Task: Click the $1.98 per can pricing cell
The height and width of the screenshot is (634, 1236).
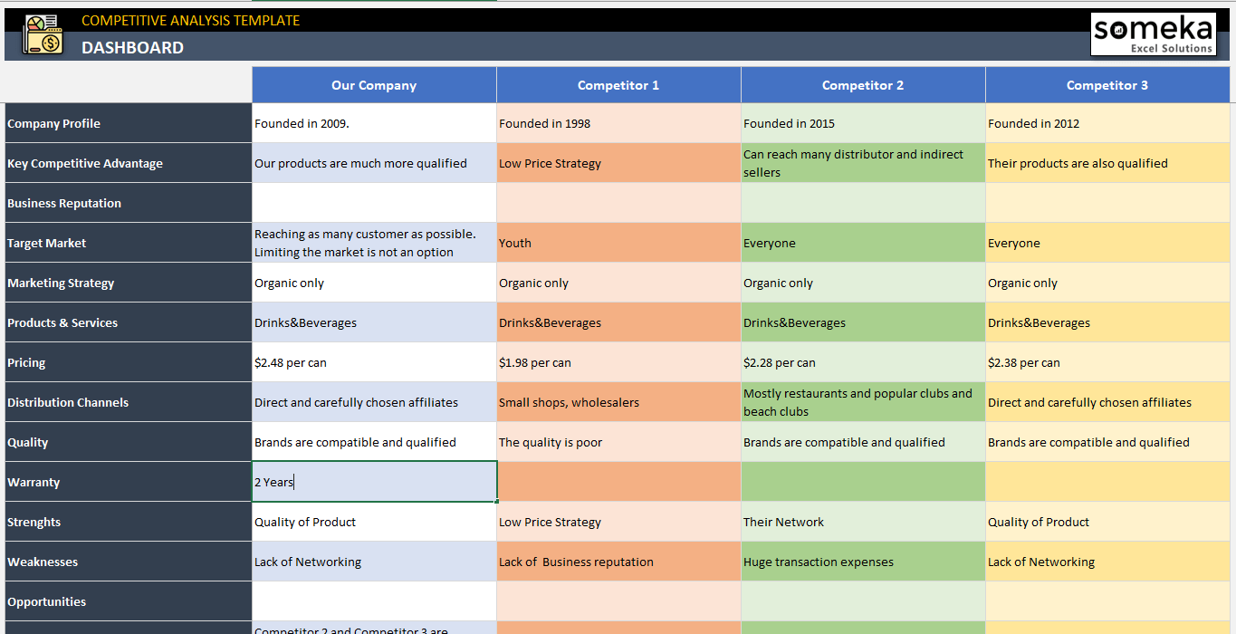Action: (618, 362)
